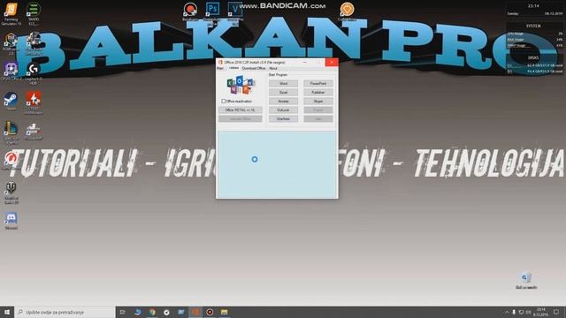This screenshot has width=566, height=318.
Task: Click the OneNote start button
Action: (x=283, y=118)
